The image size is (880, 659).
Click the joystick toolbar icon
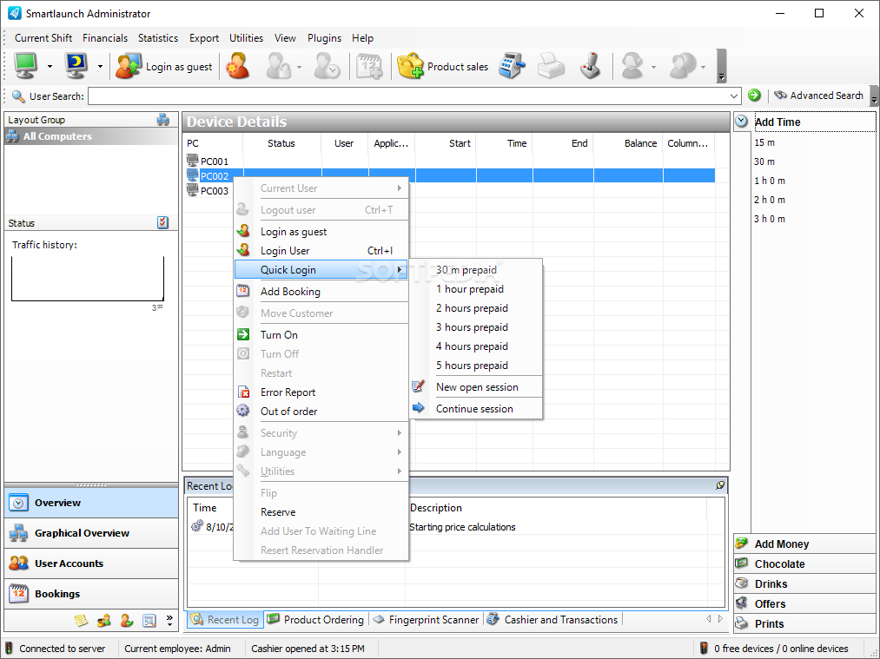(590, 66)
